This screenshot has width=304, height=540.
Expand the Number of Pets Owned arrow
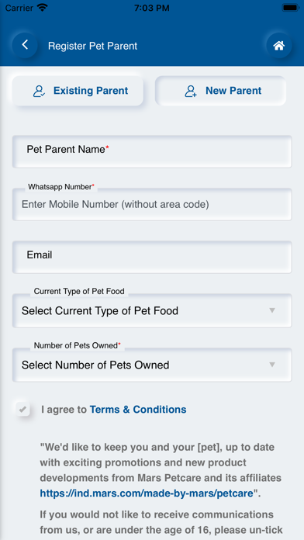click(x=272, y=365)
